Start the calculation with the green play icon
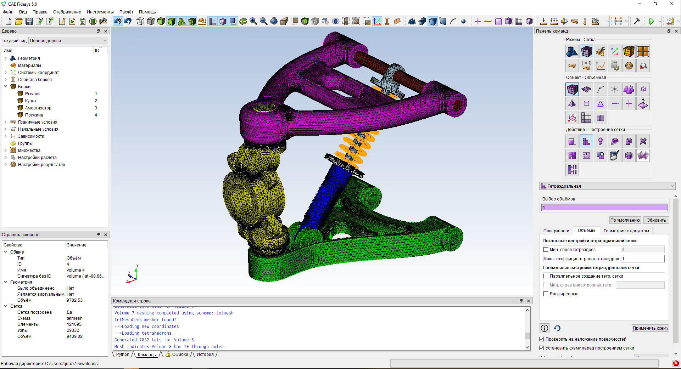The image size is (681, 369). coord(651,22)
